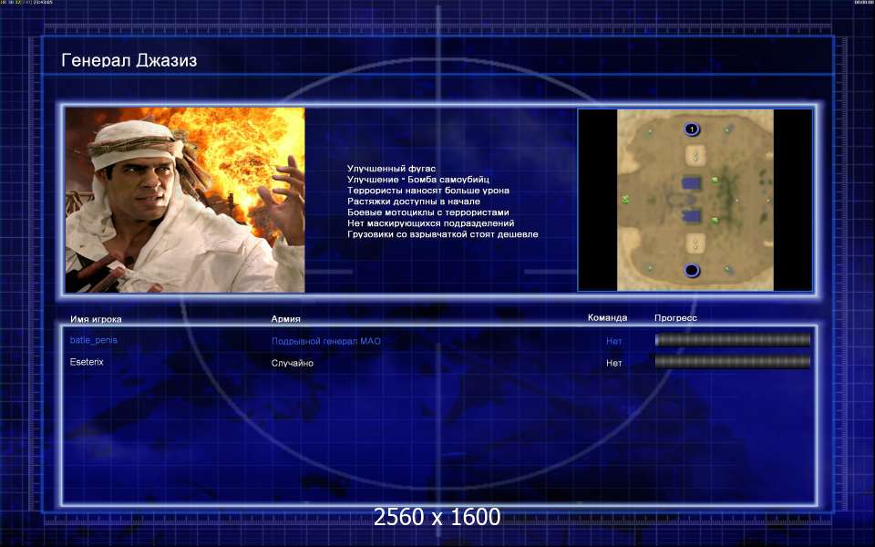Click blue "Нет" team cell in MAO row

(x=613, y=341)
